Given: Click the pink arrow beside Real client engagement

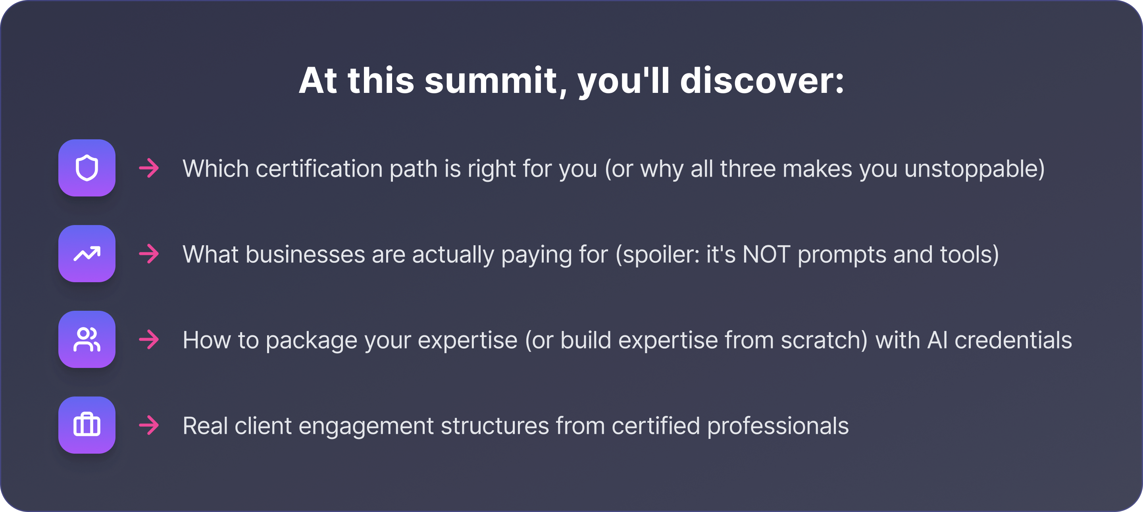Looking at the screenshot, I should tap(149, 425).
